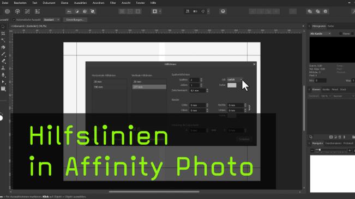Click the force pixel alignment toolbar icon

[188, 11]
